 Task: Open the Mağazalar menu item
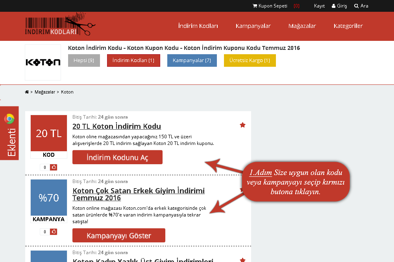tap(302, 26)
